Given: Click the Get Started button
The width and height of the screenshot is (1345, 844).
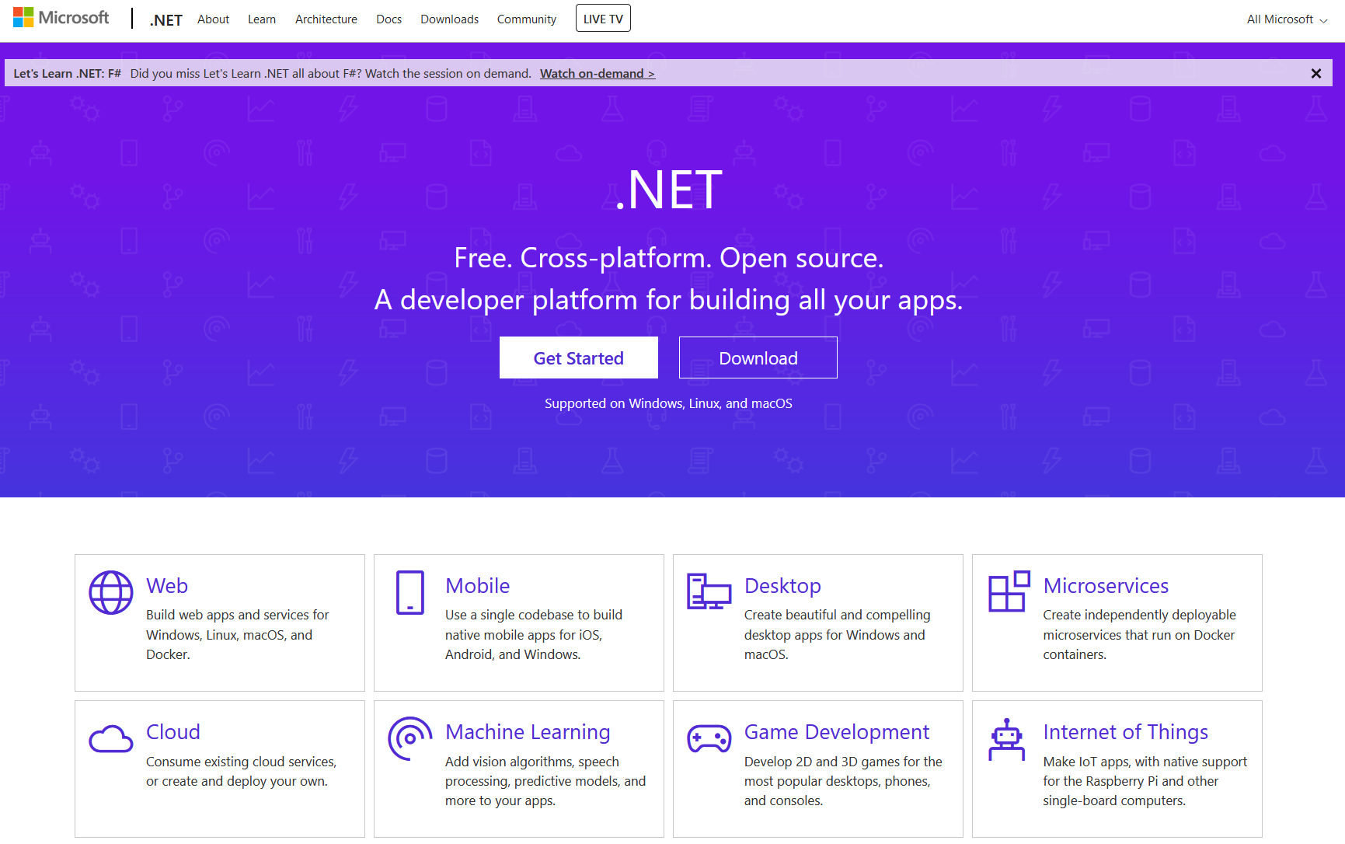Looking at the screenshot, I should click(579, 357).
